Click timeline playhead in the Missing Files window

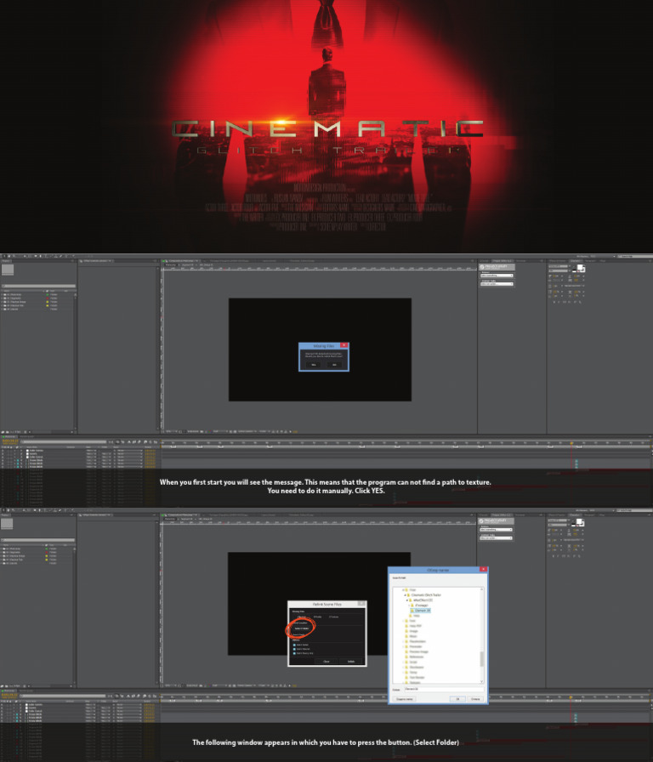[571, 443]
